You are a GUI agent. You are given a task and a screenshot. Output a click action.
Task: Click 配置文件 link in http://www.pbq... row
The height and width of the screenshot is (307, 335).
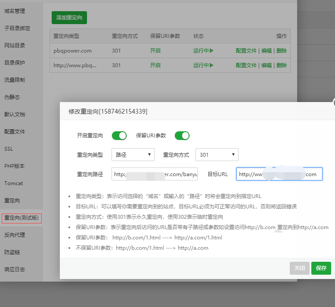click(x=246, y=65)
